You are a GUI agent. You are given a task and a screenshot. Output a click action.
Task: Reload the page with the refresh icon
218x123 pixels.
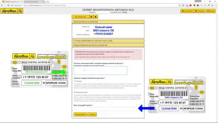click(x=8, y=5)
